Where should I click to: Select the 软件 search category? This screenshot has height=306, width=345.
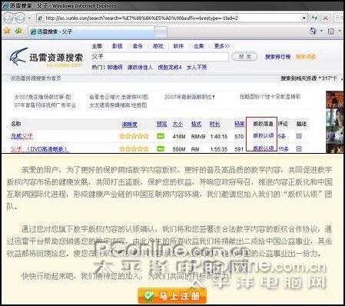point(178,46)
